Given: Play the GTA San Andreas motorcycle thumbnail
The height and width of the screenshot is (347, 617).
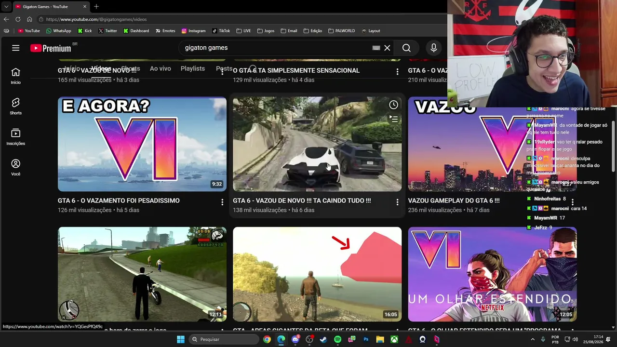Looking at the screenshot, I should (x=142, y=274).
